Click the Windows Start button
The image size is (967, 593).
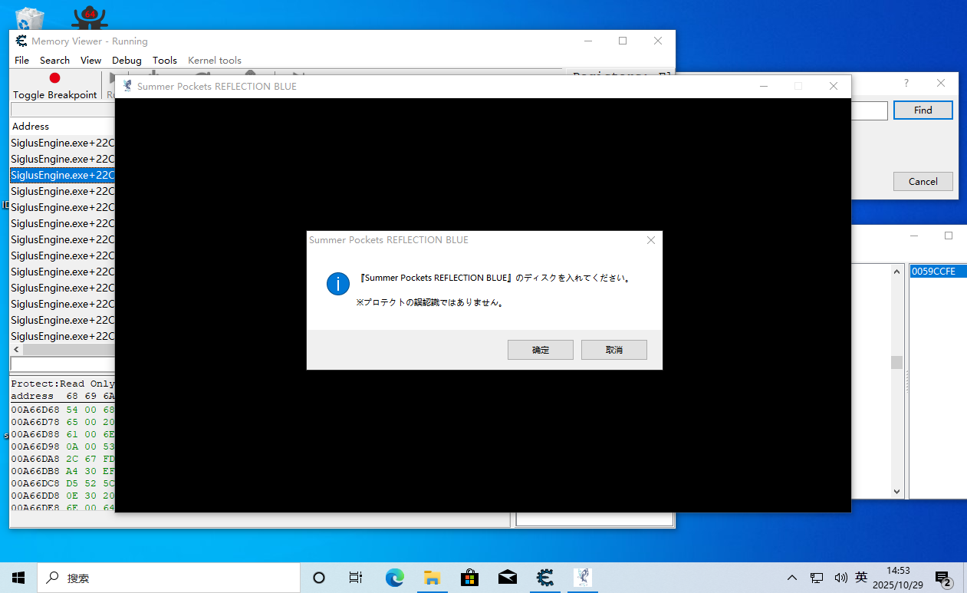(18, 578)
